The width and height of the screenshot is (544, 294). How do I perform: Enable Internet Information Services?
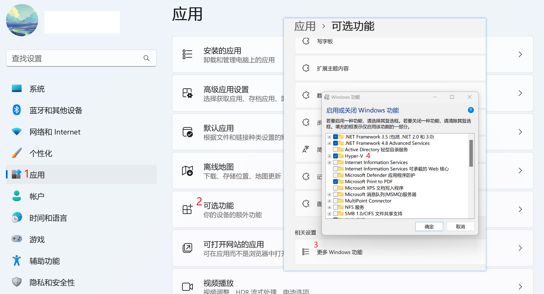(335, 162)
